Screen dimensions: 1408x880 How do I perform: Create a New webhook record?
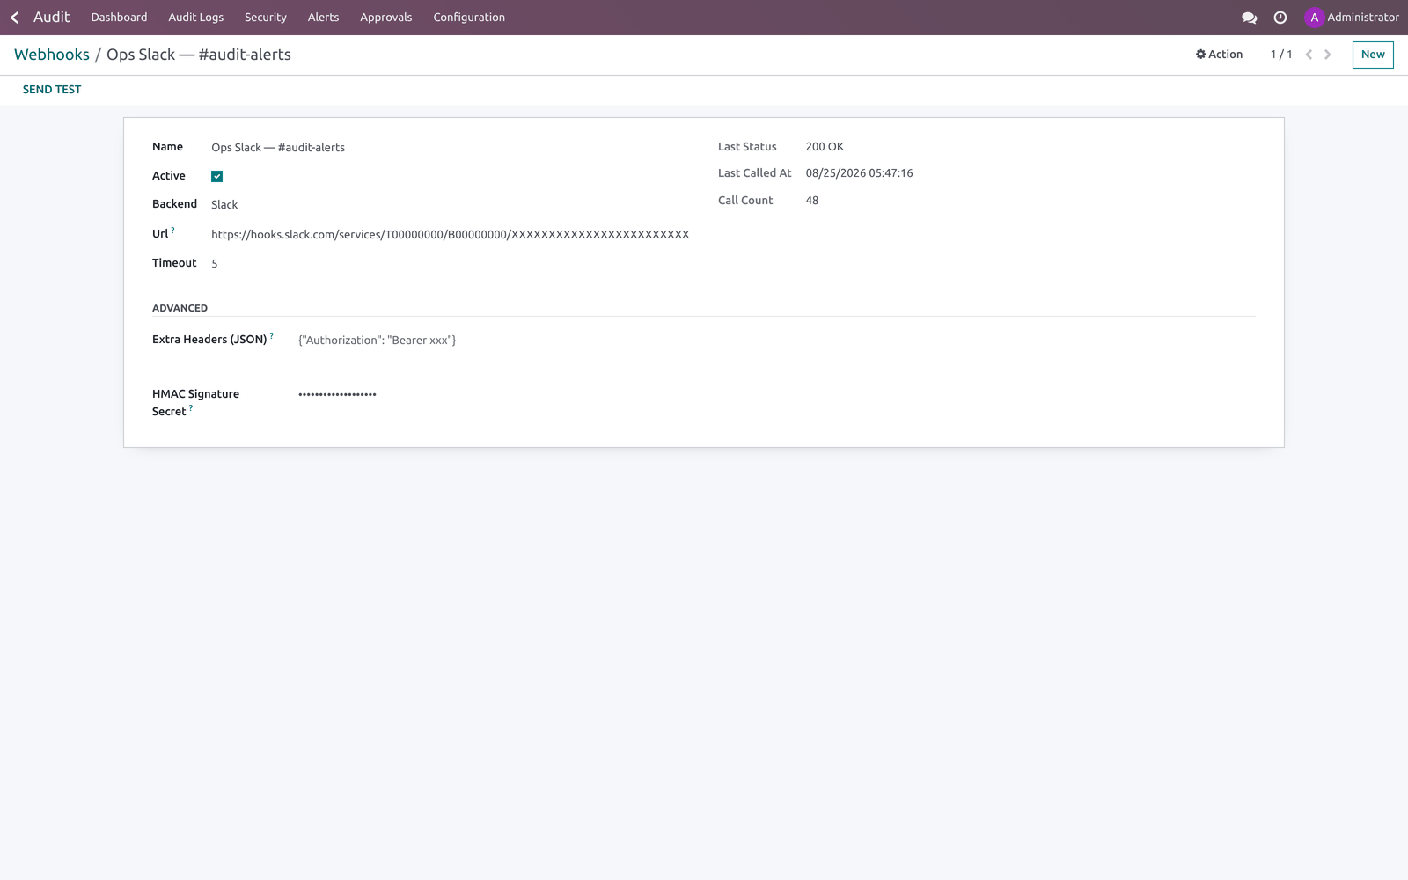tap(1373, 55)
